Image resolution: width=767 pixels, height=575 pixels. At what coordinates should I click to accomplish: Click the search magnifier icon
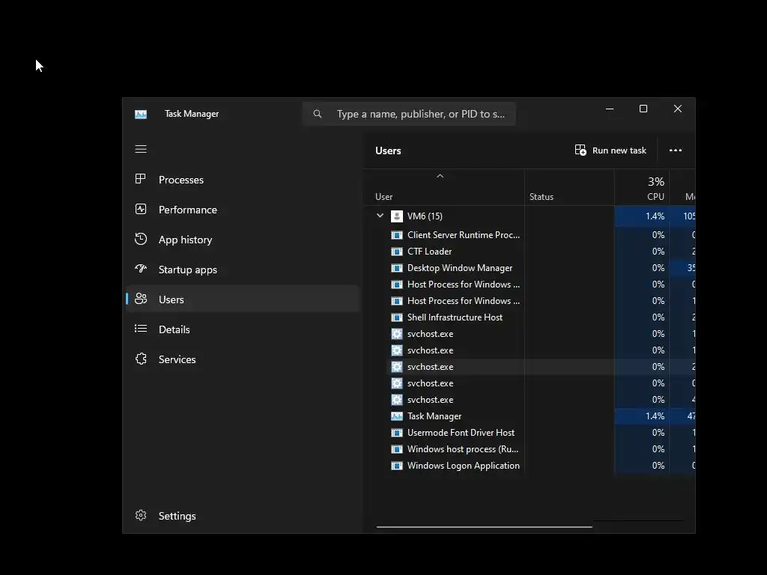318,114
